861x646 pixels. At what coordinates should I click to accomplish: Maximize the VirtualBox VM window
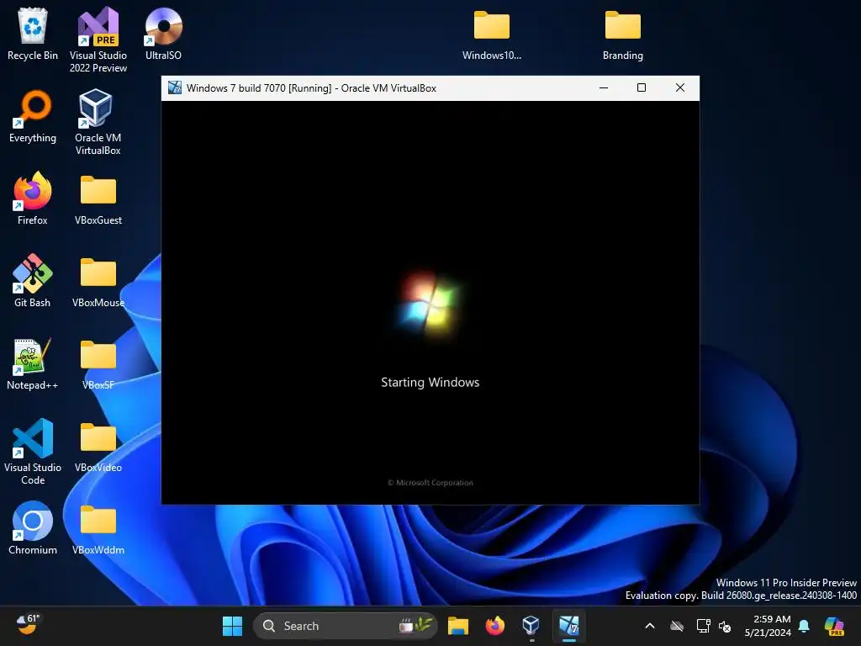(x=642, y=87)
